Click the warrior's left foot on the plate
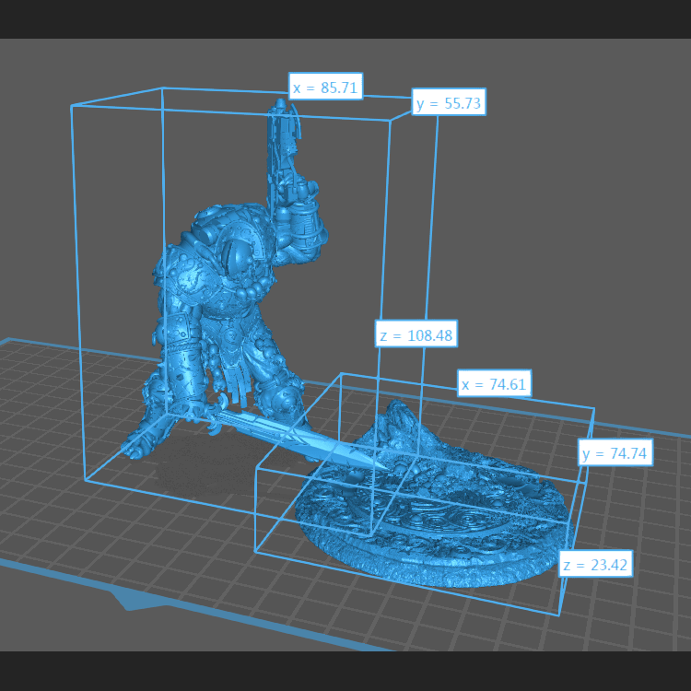 [x=132, y=449]
